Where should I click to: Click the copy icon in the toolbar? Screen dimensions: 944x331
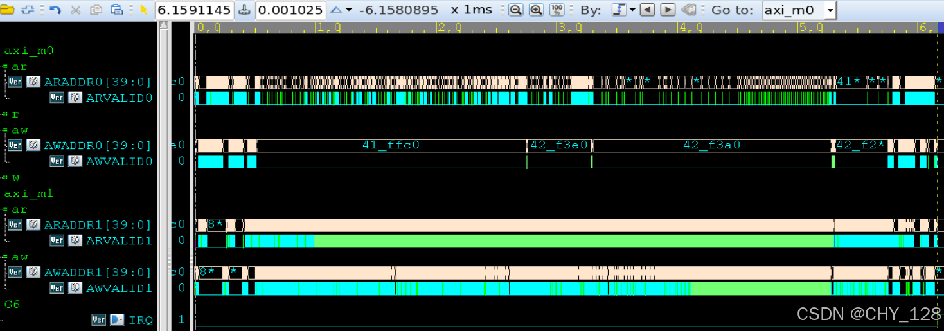[96, 10]
